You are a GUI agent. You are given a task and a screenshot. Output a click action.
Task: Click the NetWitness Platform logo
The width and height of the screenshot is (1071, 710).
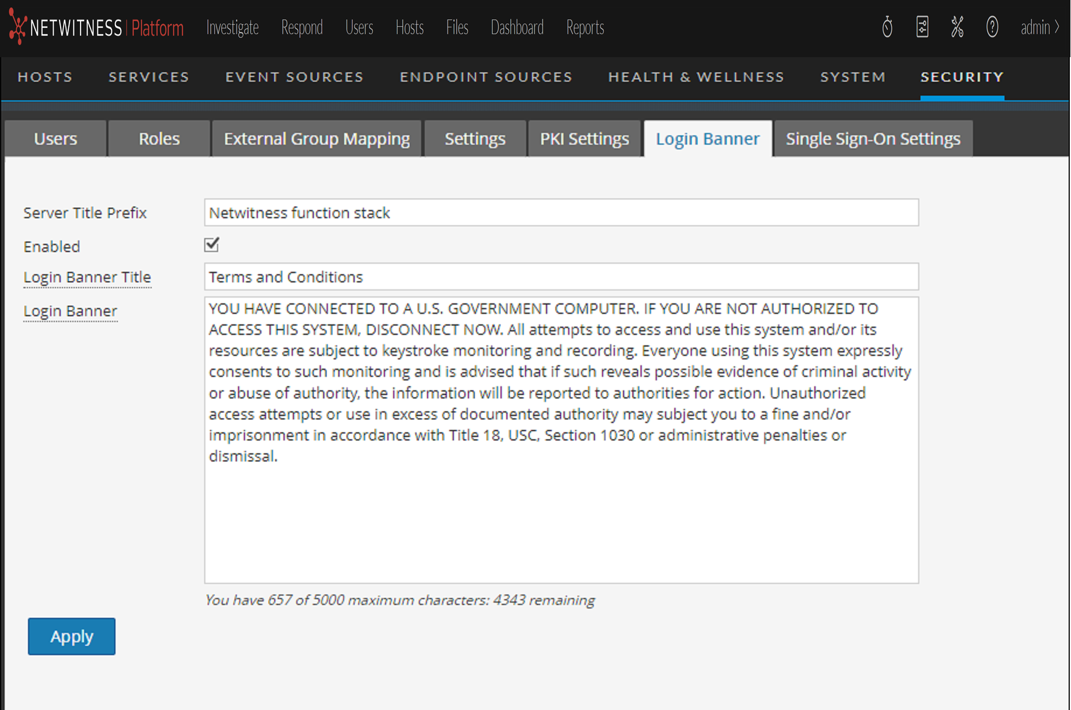pyautogui.click(x=97, y=27)
